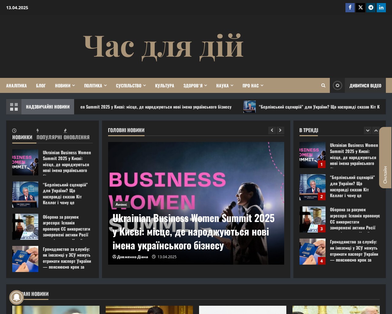Open the LinkedIn social icon
Image resolution: width=392 pixels, height=314 pixels.
[x=381, y=8]
